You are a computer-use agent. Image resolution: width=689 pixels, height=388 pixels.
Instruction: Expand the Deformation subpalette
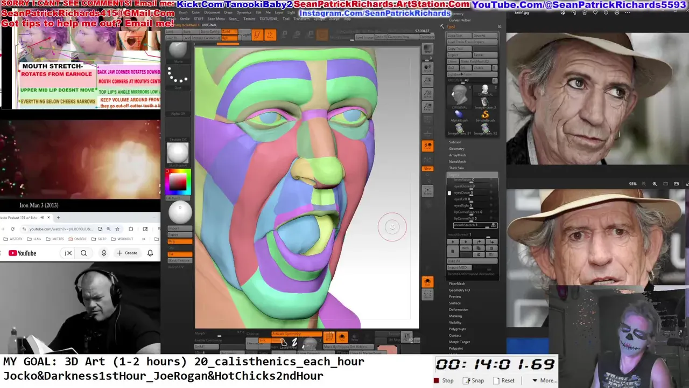459,309
